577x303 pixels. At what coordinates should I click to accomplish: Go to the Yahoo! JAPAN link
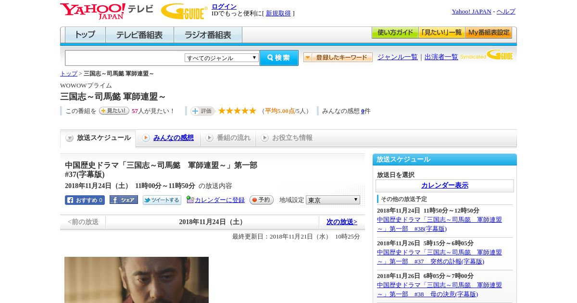point(471,12)
